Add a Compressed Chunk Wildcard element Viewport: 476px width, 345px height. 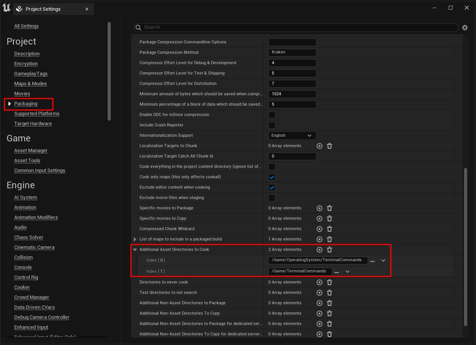point(319,229)
